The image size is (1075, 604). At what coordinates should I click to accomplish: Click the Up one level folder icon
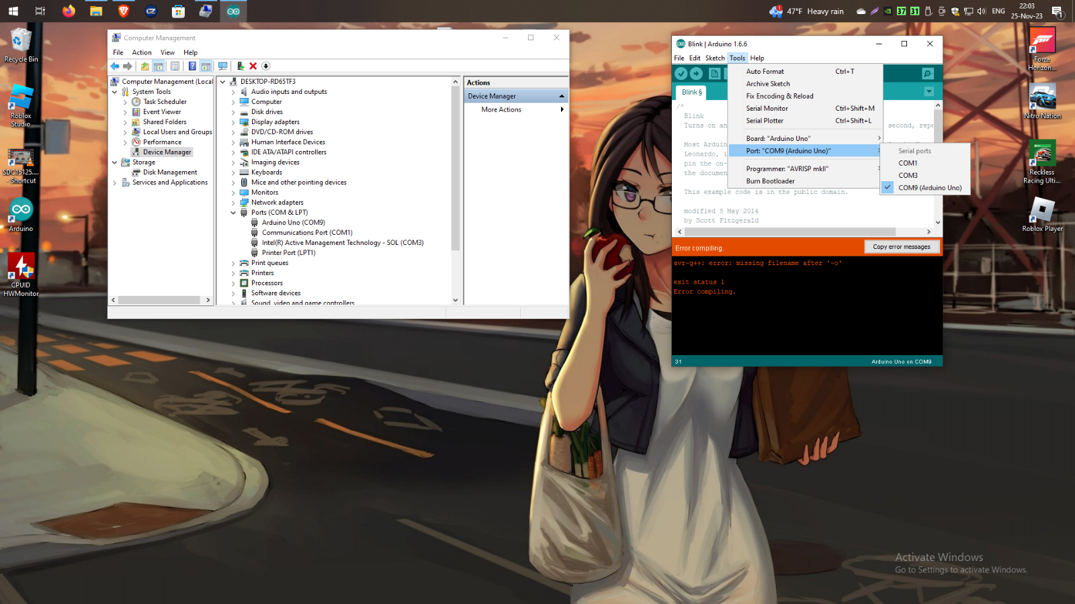click(x=144, y=66)
